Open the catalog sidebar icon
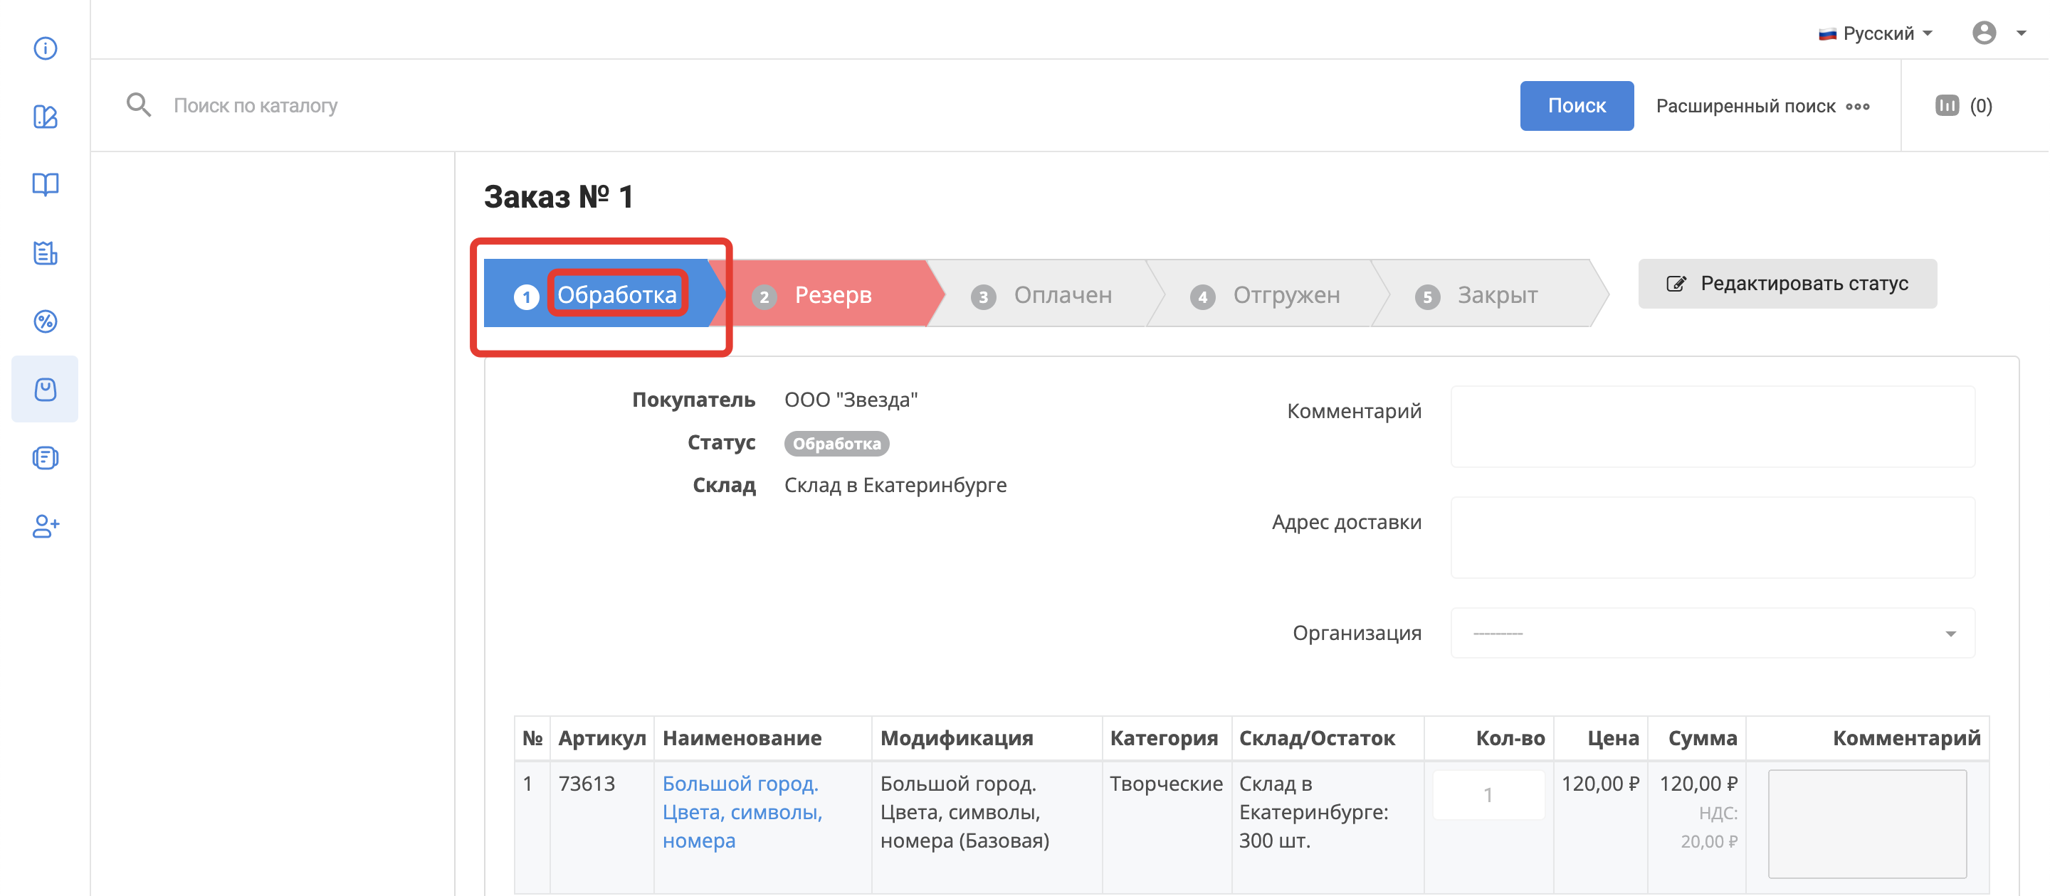2050x896 pixels. tap(46, 117)
